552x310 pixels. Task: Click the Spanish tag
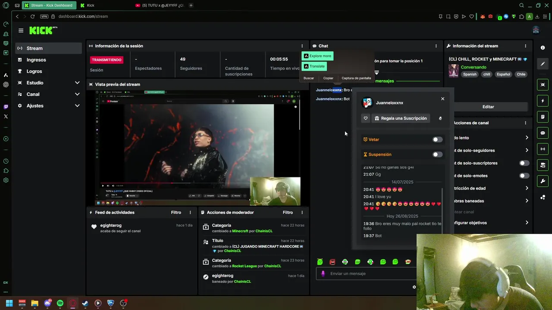click(x=470, y=74)
